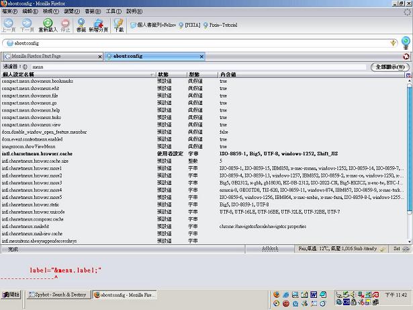Switch to Spybot - Search & Destroy in taskbar
The height and width of the screenshot is (310, 413).
point(56,295)
